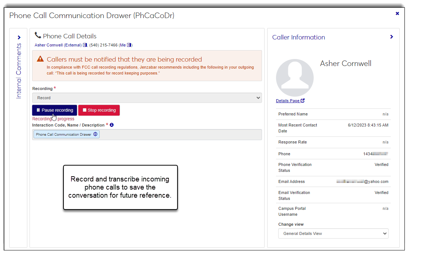Click the info icon beside Interaction Code label
The width and height of the screenshot is (424, 253).
tap(112, 125)
